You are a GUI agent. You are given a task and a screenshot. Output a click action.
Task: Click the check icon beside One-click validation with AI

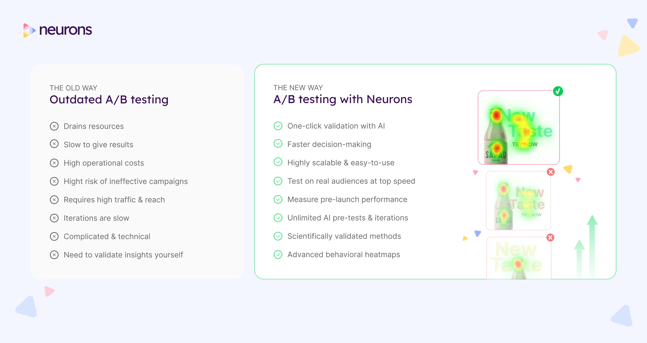click(x=278, y=126)
